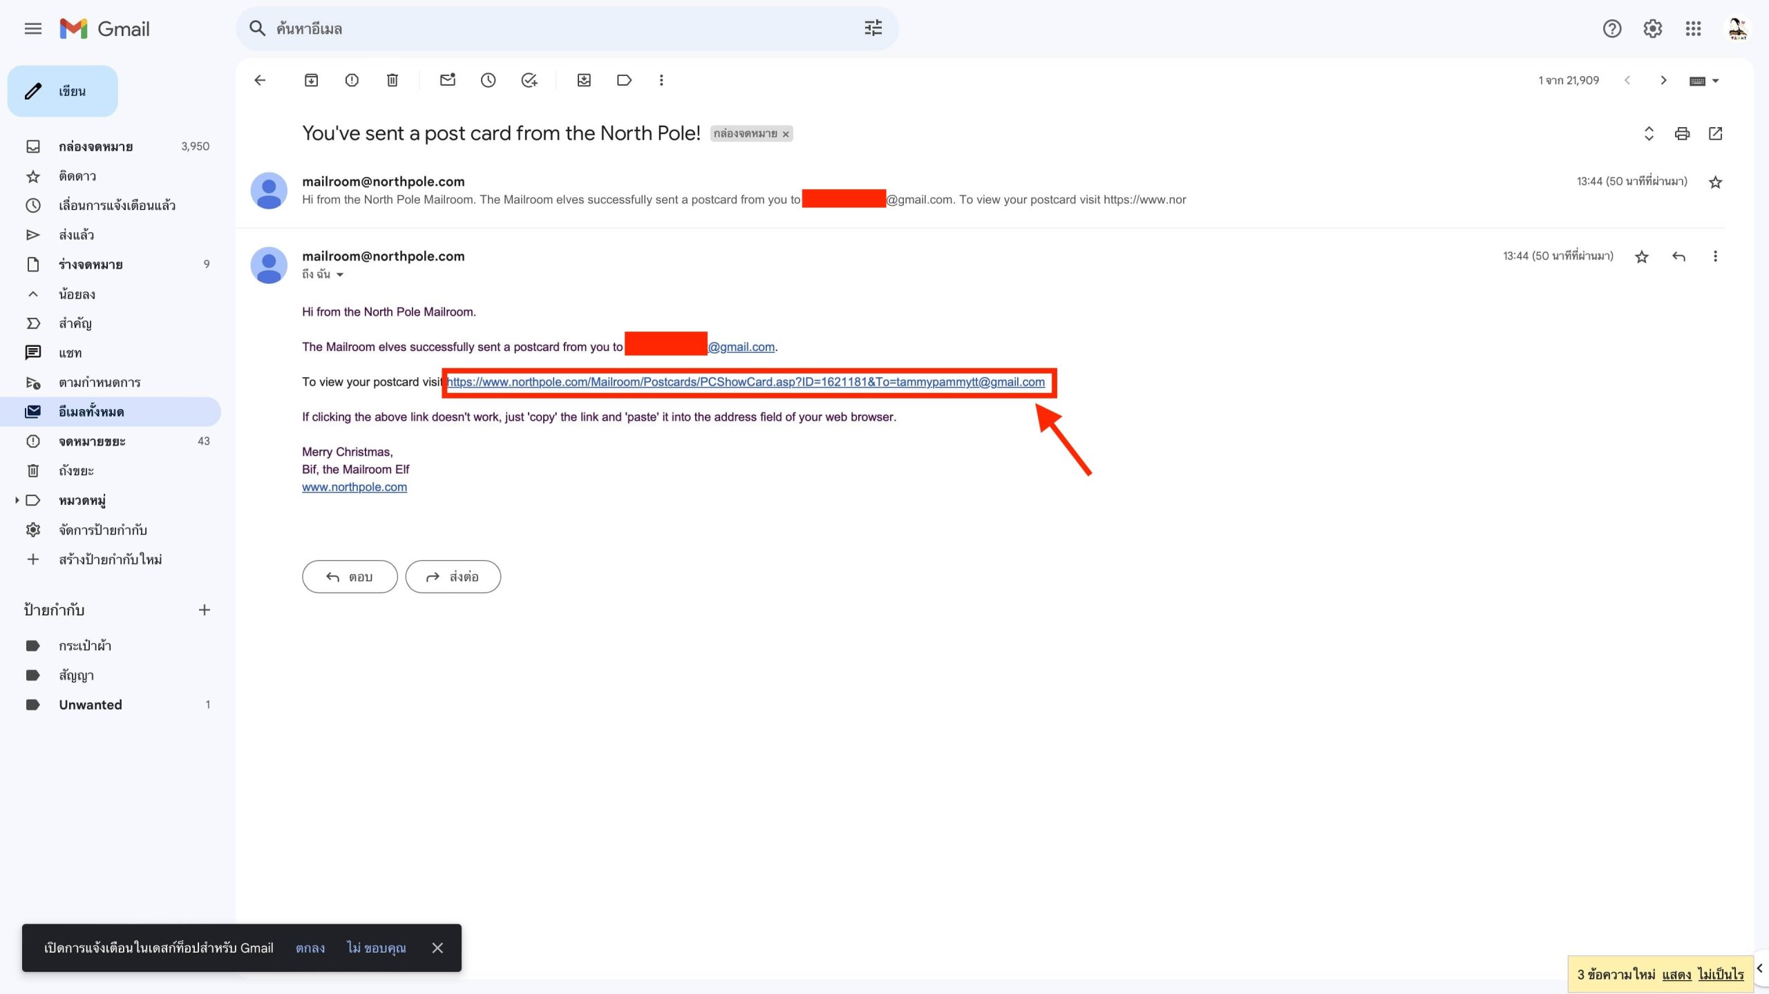Click the search mail input field
Image resolution: width=1769 pixels, height=994 pixels.
(x=553, y=28)
